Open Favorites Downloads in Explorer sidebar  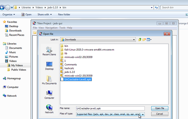(x=13, y=31)
